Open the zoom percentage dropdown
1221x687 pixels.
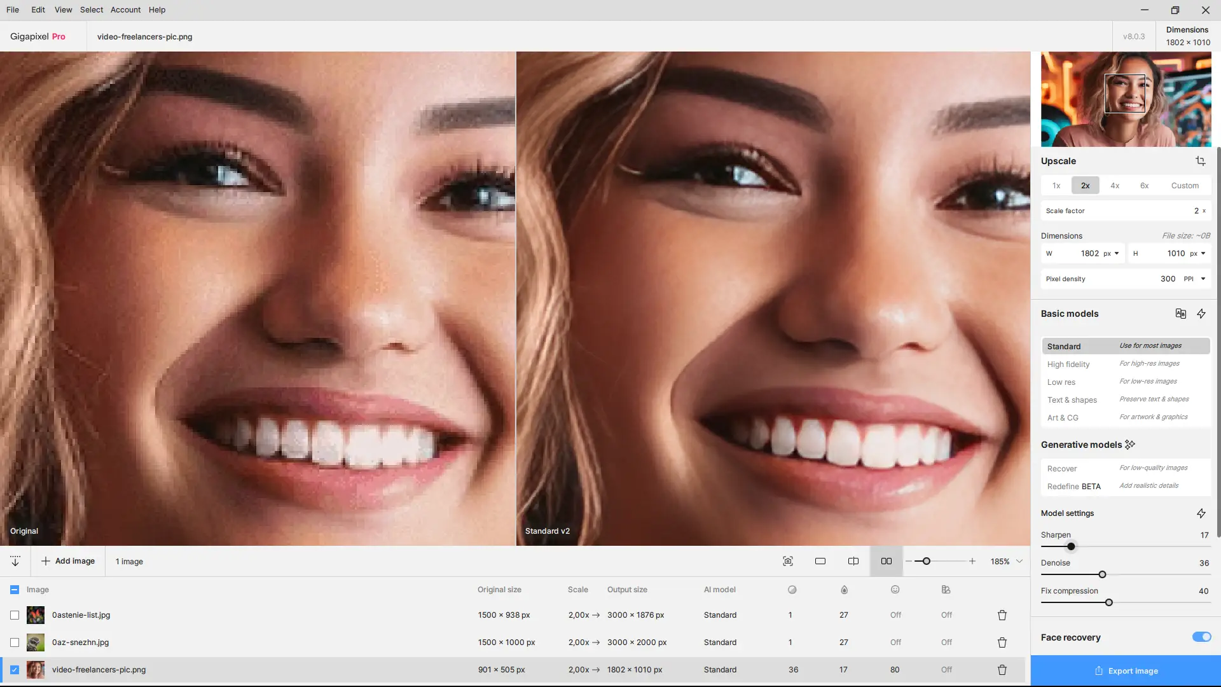[1019, 561]
